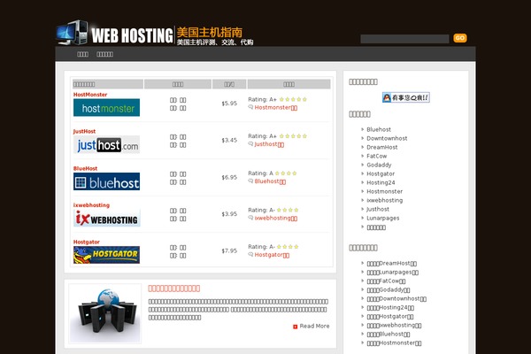The image size is (531, 354).
Task: Open the hostmonster logo banner
Action: point(107,107)
